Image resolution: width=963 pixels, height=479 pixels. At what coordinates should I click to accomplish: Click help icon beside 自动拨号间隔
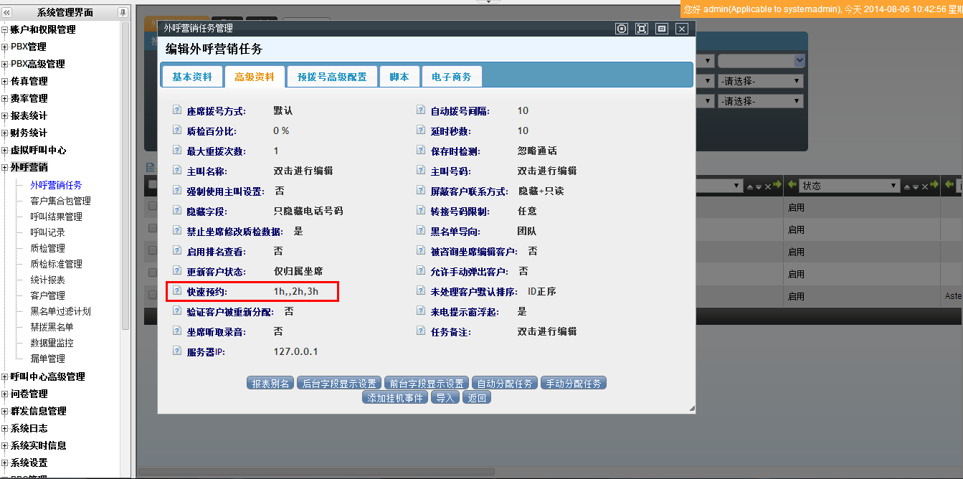click(x=421, y=111)
